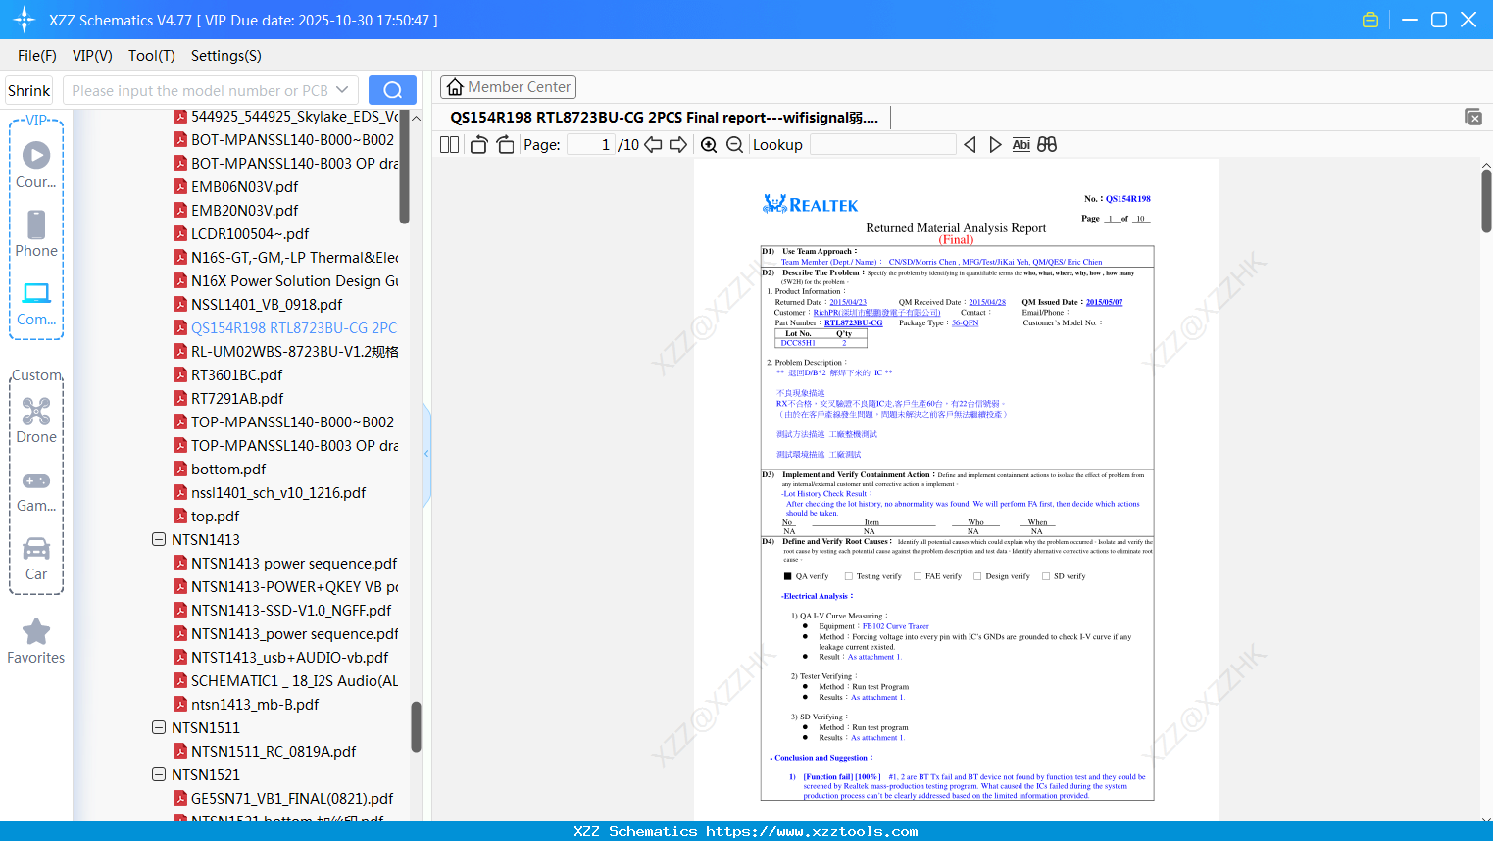Open RT7291AB.pdf

point(238,398)
